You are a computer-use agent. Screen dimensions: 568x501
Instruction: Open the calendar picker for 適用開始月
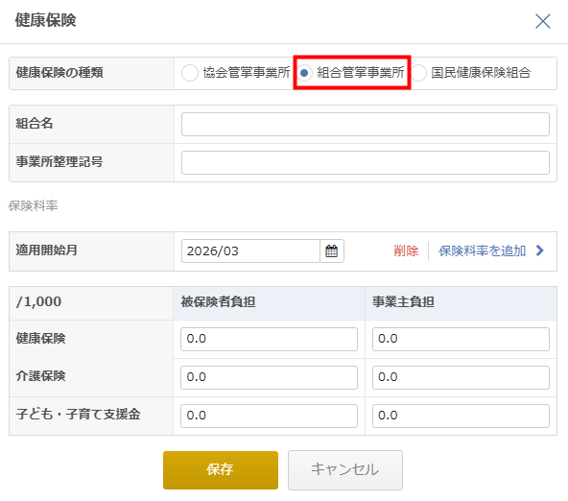(x=331, y=251)
